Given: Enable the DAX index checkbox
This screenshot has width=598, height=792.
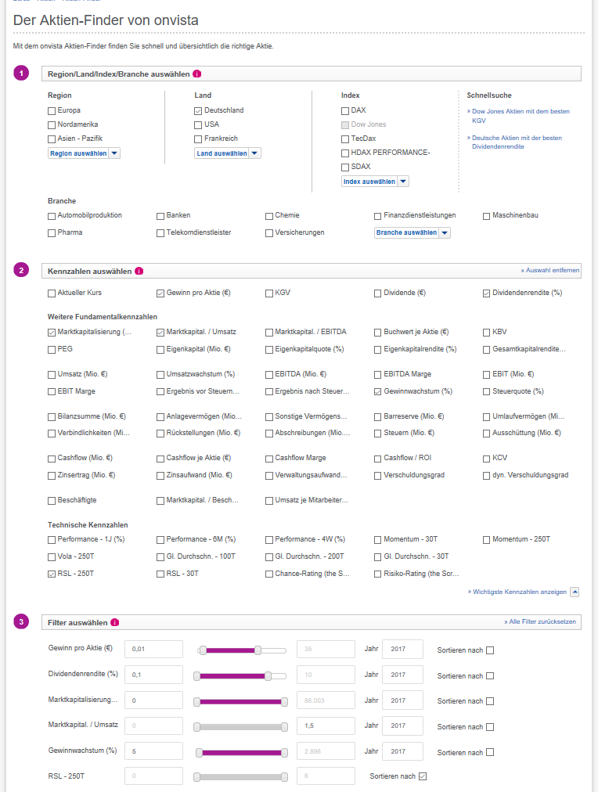Looking at the screenshot, I should [x=345, y=111].
